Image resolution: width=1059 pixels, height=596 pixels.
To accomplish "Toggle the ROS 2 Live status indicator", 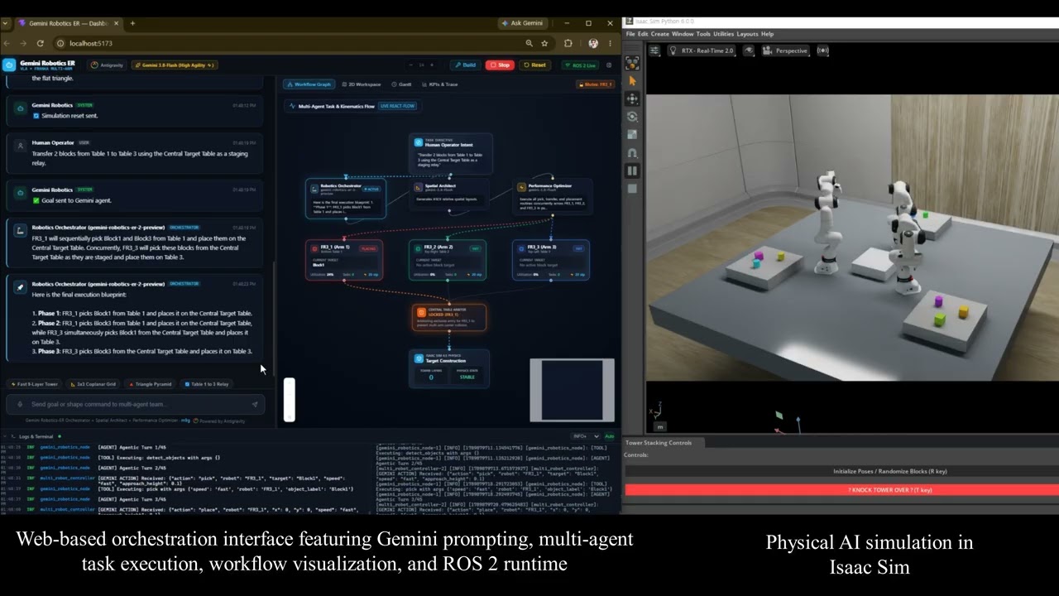I will click(580, 65).
